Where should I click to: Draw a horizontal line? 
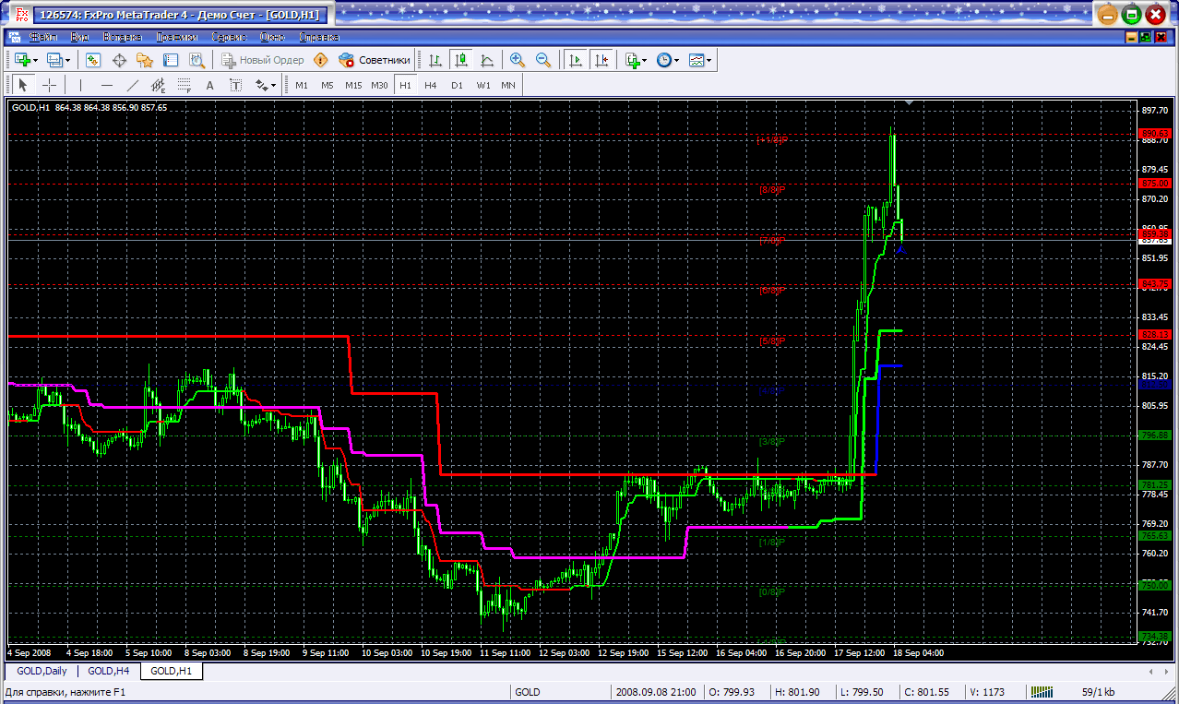coord(107,85)
